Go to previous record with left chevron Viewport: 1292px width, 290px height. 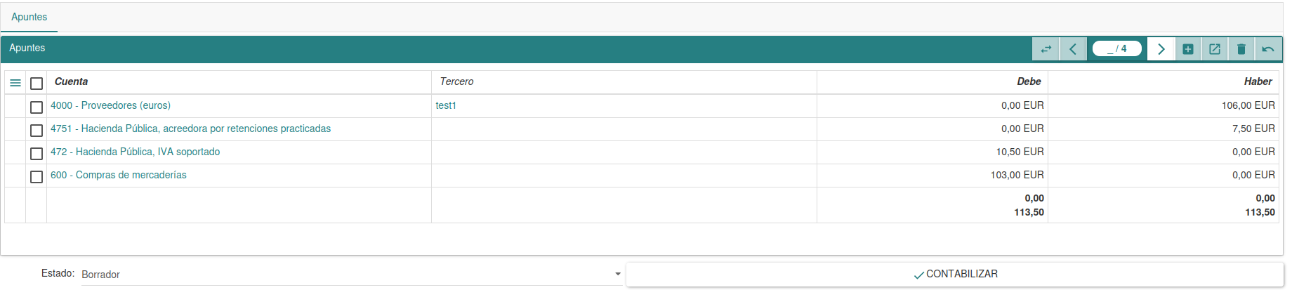[1073, 49]
